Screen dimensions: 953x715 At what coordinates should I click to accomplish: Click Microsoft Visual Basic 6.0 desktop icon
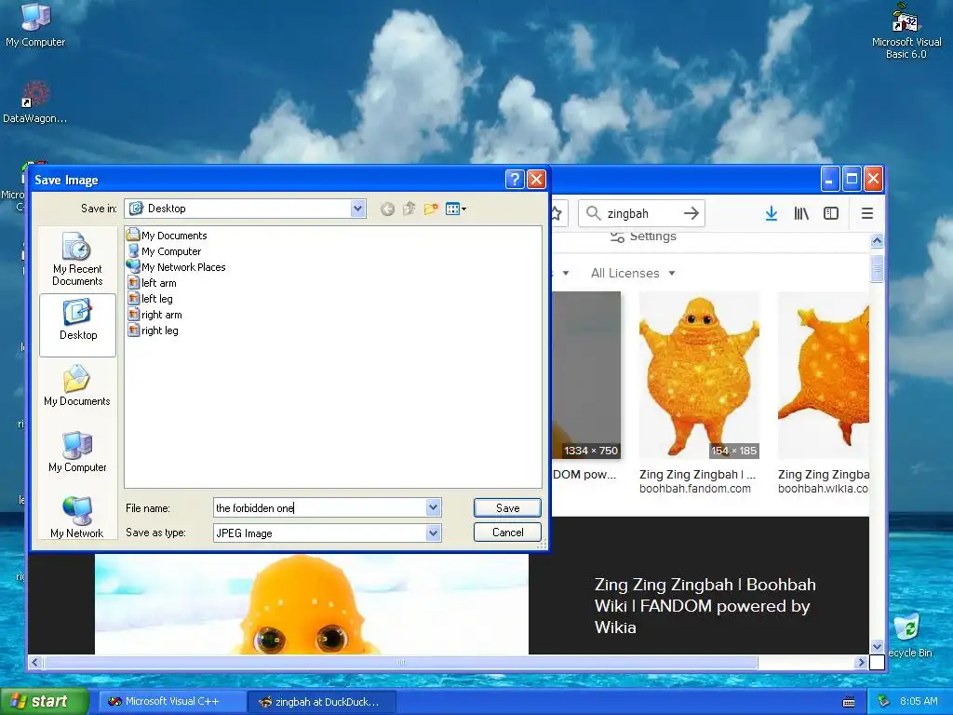click(x=906, y=32)
